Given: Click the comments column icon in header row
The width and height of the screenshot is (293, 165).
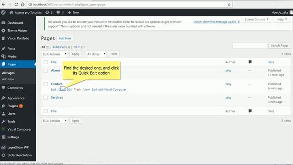Looking at the screenshot, I should click(250, 62).
